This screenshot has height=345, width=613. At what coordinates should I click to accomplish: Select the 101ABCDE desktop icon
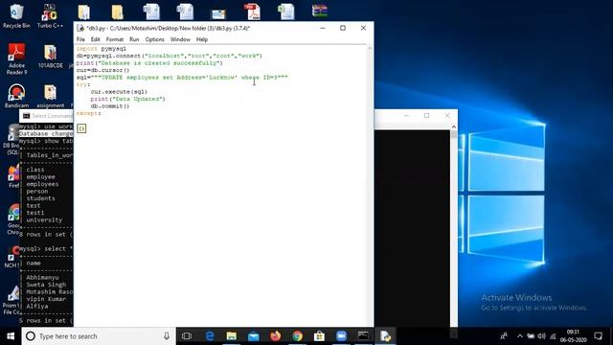coord(50,57)
